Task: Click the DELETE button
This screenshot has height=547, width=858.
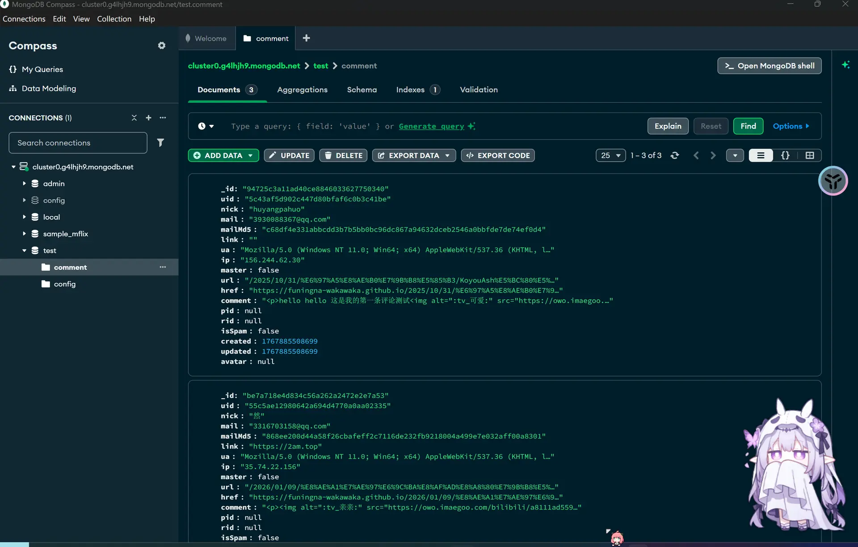Action: pyautogui.click(x=343, y=155)
